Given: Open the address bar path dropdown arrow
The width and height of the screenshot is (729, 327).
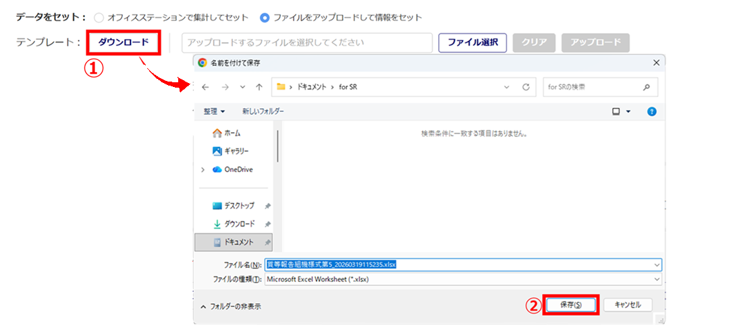Looking at the screenshot, I should (507, 87).
